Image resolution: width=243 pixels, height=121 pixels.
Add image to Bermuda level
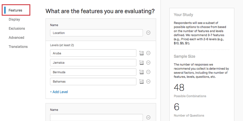tap(141, 72)
